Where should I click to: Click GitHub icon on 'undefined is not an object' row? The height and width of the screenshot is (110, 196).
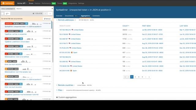point(21,39)
